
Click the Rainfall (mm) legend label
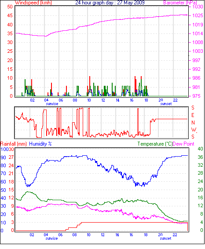[x=13, y=144]
